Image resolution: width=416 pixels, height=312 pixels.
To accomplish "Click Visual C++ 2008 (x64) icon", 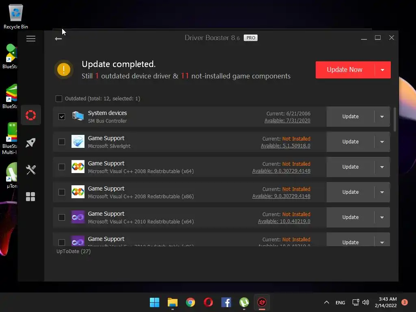I will 78,167.
